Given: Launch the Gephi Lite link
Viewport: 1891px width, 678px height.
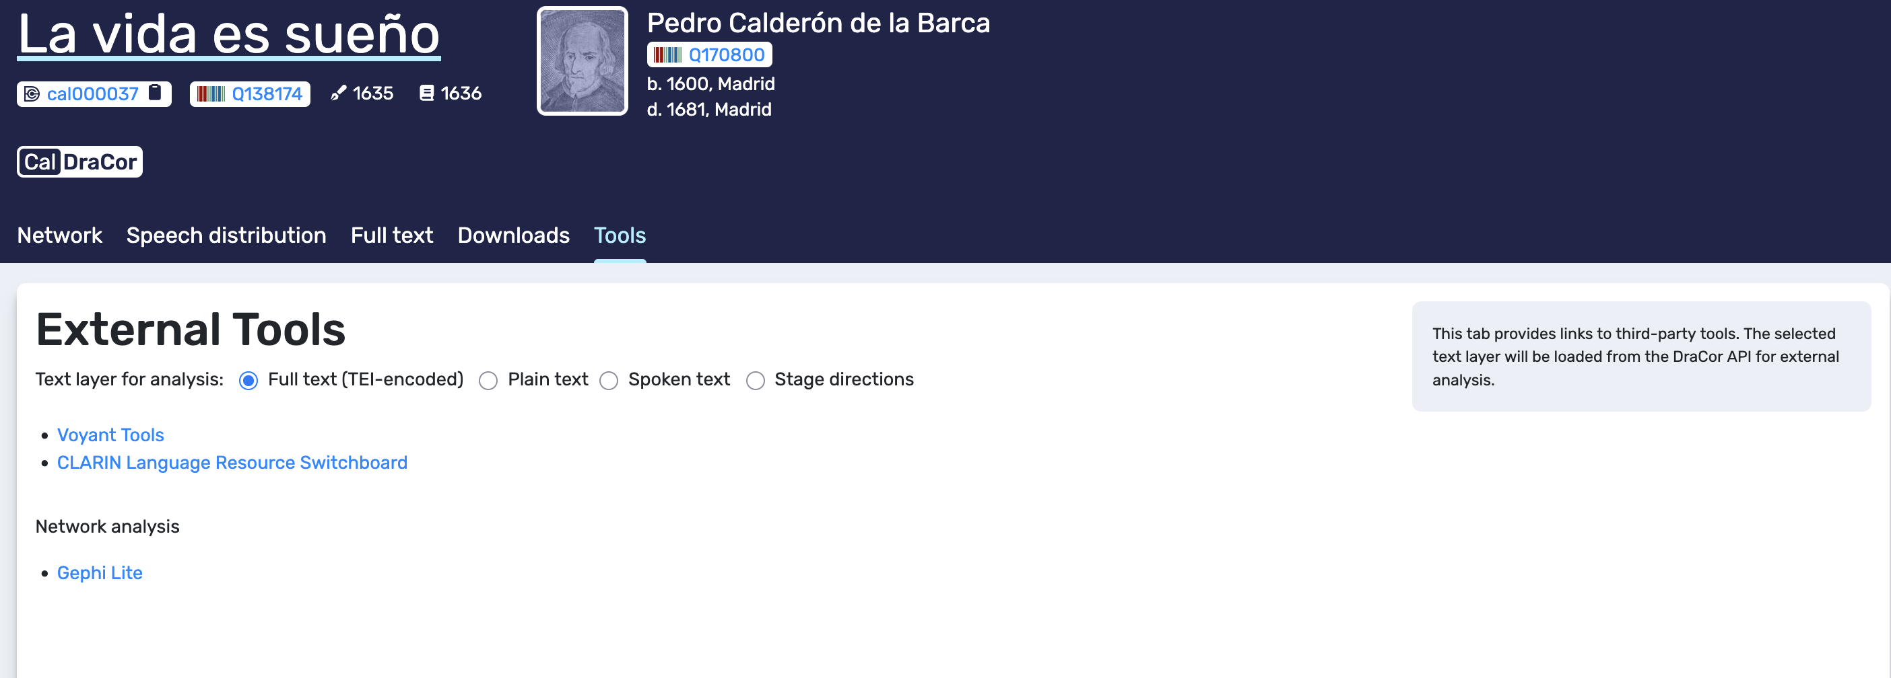Looking at the screenshot, I should pyautogui.click(x=100, y=572).
